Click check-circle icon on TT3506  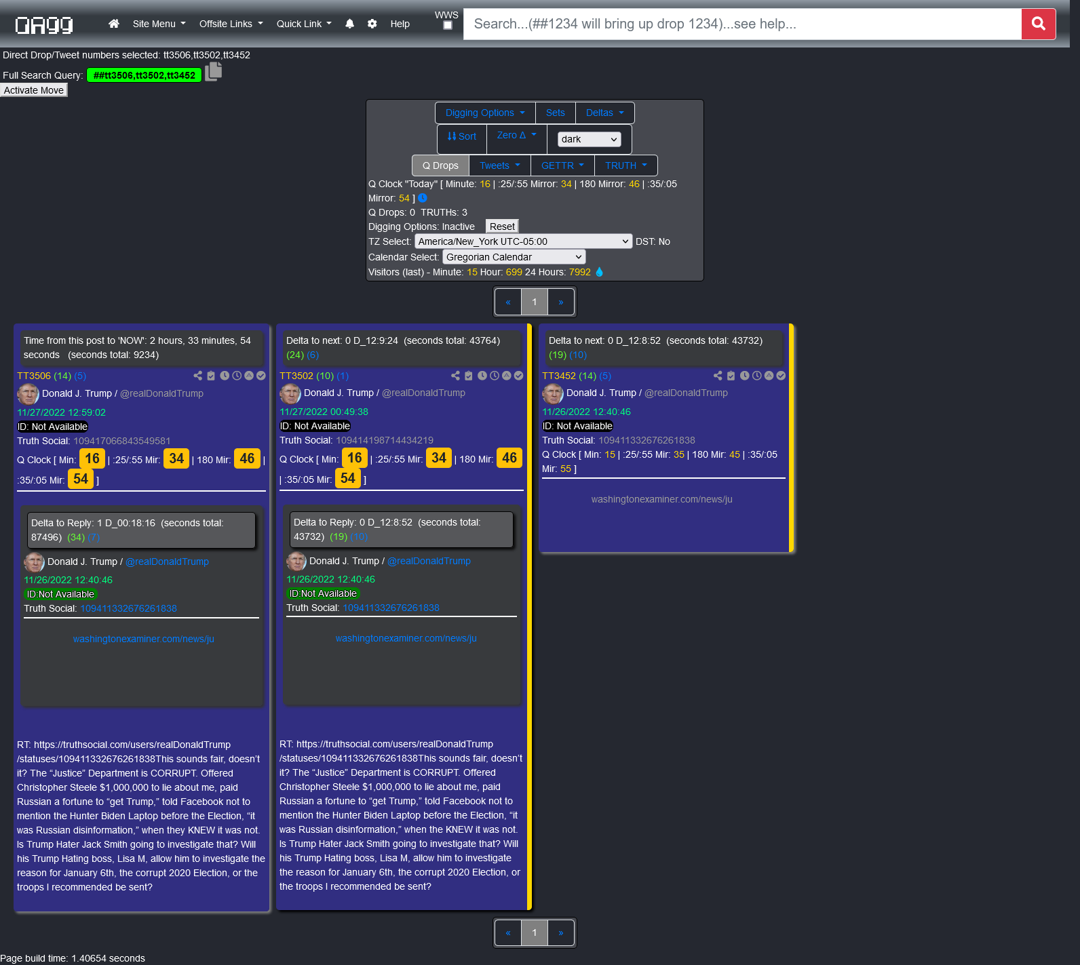261,376
